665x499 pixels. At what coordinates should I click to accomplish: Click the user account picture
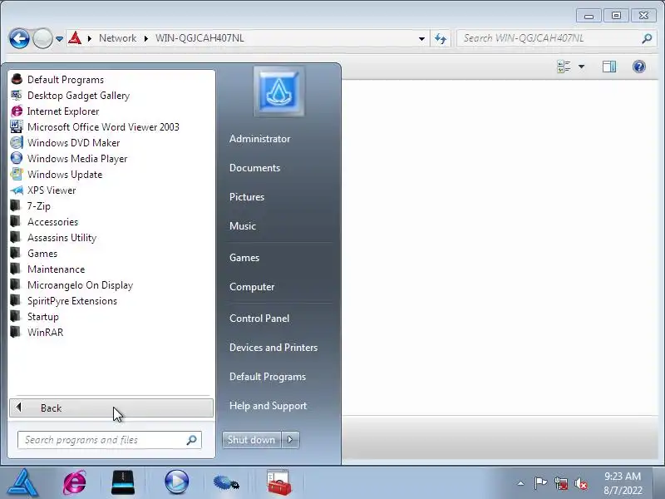tap(278, 91)
